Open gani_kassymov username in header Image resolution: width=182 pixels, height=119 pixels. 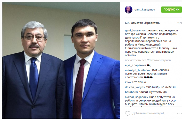[x=145, y=10]
